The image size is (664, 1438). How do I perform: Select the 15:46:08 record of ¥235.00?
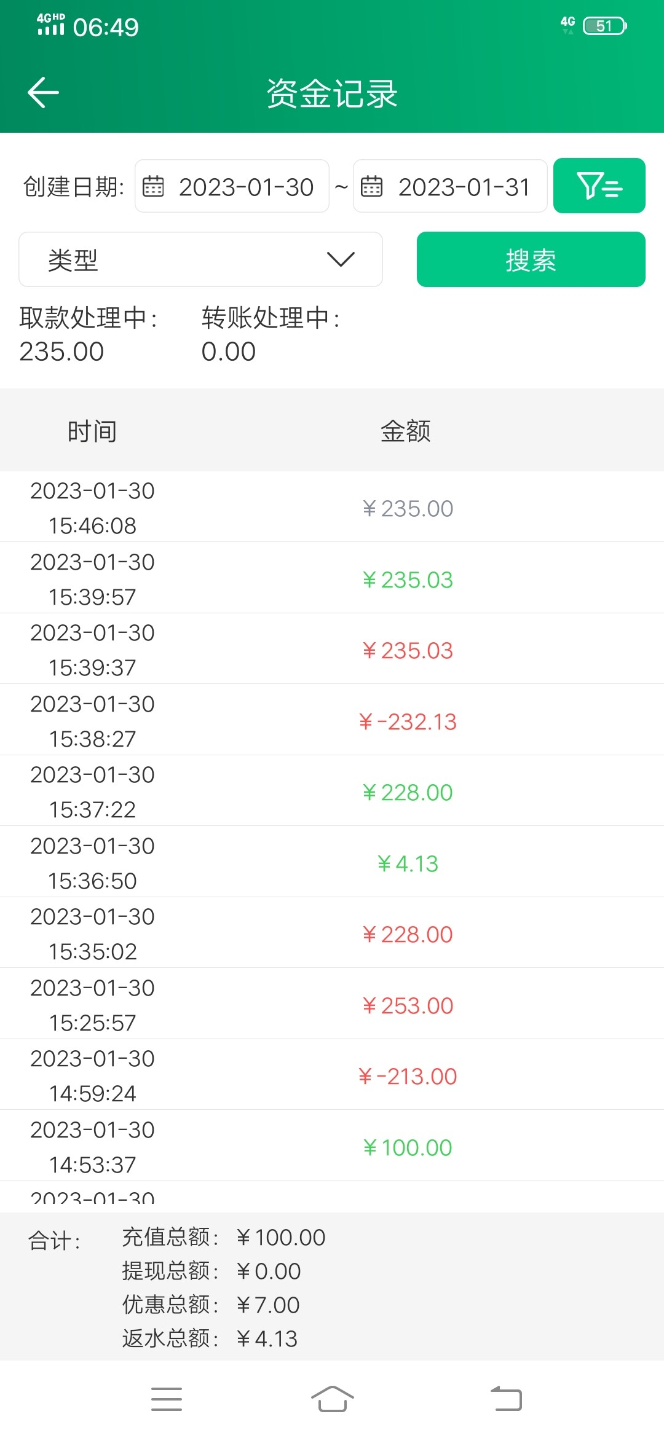(332, 508)
